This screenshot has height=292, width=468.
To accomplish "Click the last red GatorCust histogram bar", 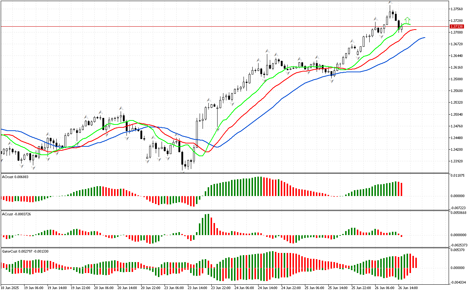I will (x=416, y=262).
